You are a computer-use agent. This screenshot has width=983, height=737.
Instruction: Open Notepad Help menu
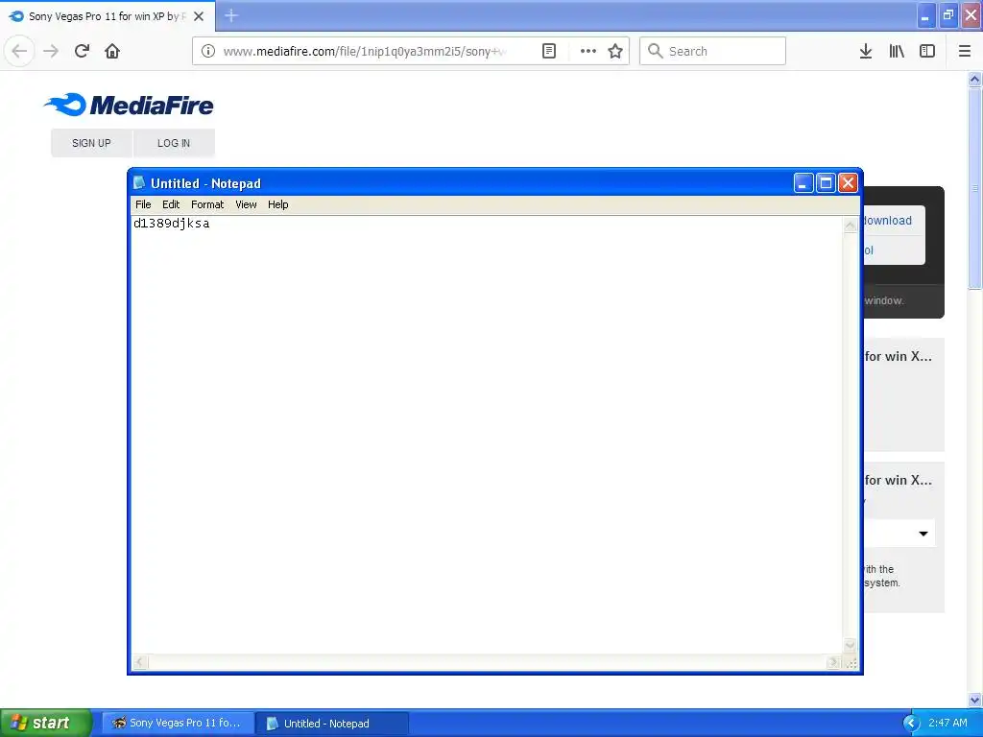click(x=277, y=204)
